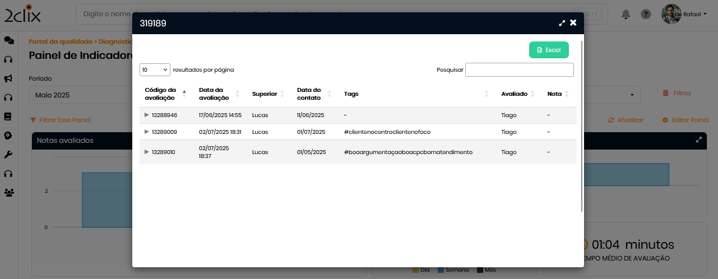The image size is (718, 279).
Task: Click the Atualizar refresh link
Action: pos(626,120)
